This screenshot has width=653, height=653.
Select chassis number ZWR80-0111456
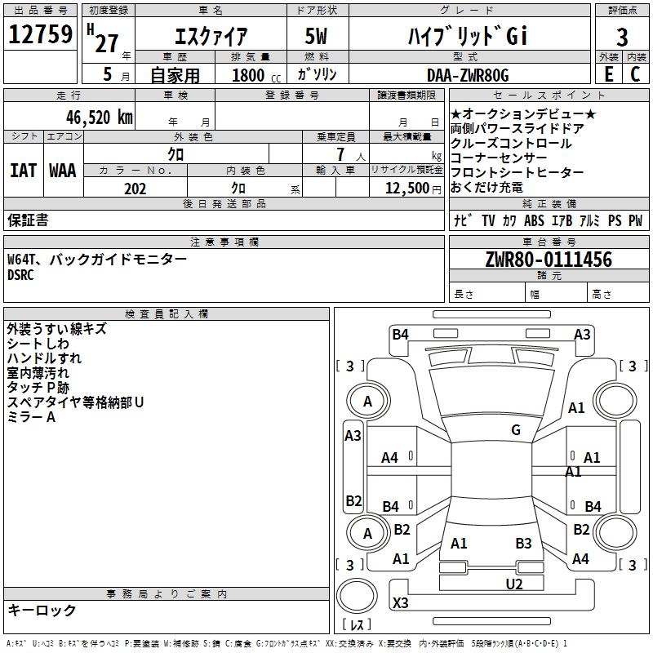tap(549, 260)
